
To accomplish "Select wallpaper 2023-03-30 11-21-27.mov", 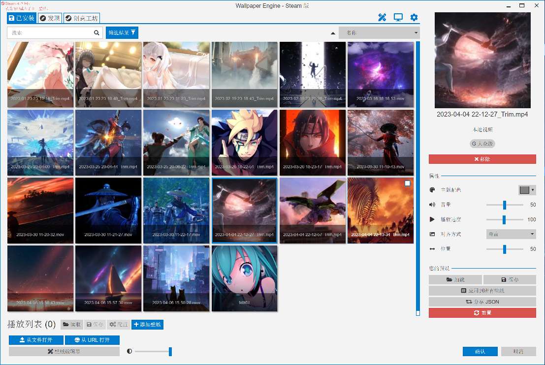I will (108, 211).
